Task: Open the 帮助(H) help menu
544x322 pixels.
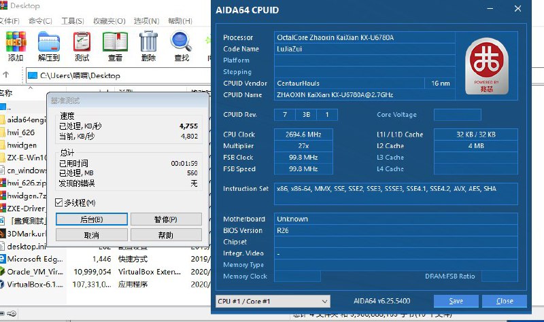Action: pyautogui.click(x=180, y=21)
